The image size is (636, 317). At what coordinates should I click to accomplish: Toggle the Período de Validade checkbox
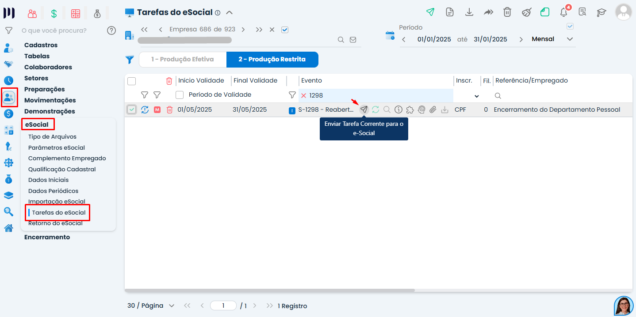(x=180, y=94)
